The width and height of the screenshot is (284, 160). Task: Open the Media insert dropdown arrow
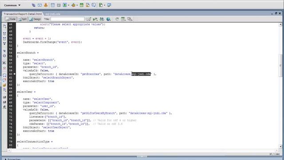77,5
